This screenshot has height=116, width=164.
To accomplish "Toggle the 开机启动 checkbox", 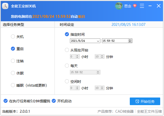I will tap(62, 101).
